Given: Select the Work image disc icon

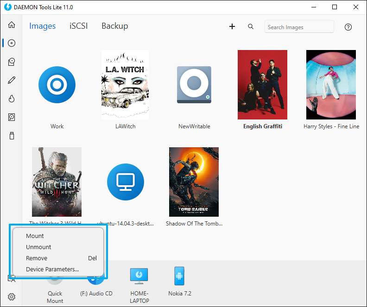Looking at the screenshot, I should tap(57, 85).
